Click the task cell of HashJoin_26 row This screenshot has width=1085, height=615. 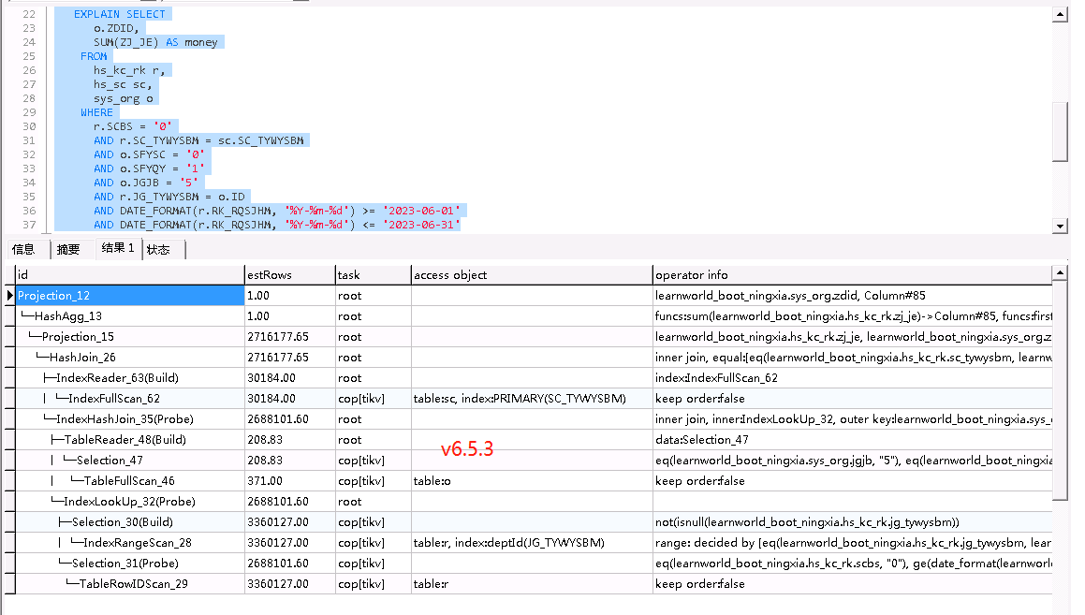coord(373,358)
